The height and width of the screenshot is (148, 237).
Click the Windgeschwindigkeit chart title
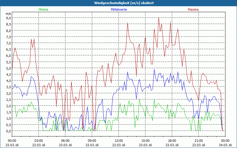click(118, 3)
